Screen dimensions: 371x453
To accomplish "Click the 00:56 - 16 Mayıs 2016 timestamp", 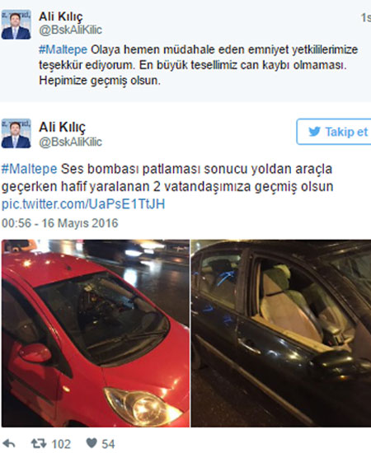I will coord(60,223).
